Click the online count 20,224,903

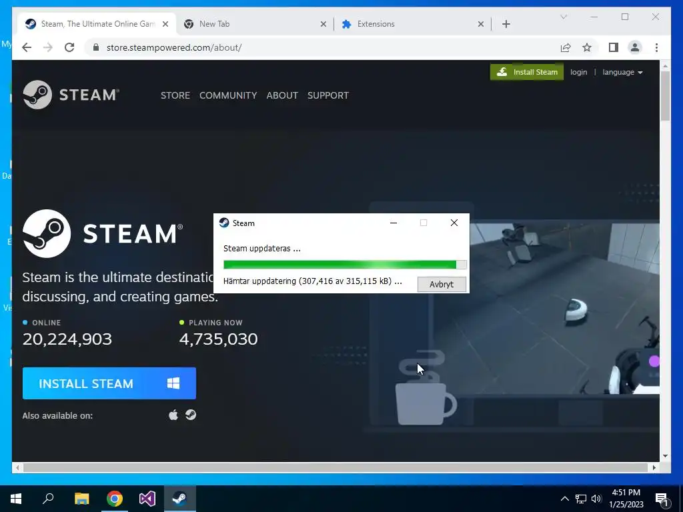coord(67,339)
